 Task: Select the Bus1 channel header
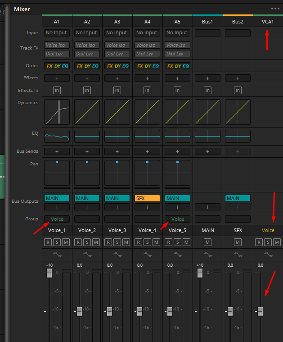click(207, 22)
